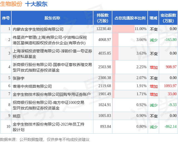This screenshot has width=178, height=142.
Task: Select the 增减 column header
Action: (153, 18)
